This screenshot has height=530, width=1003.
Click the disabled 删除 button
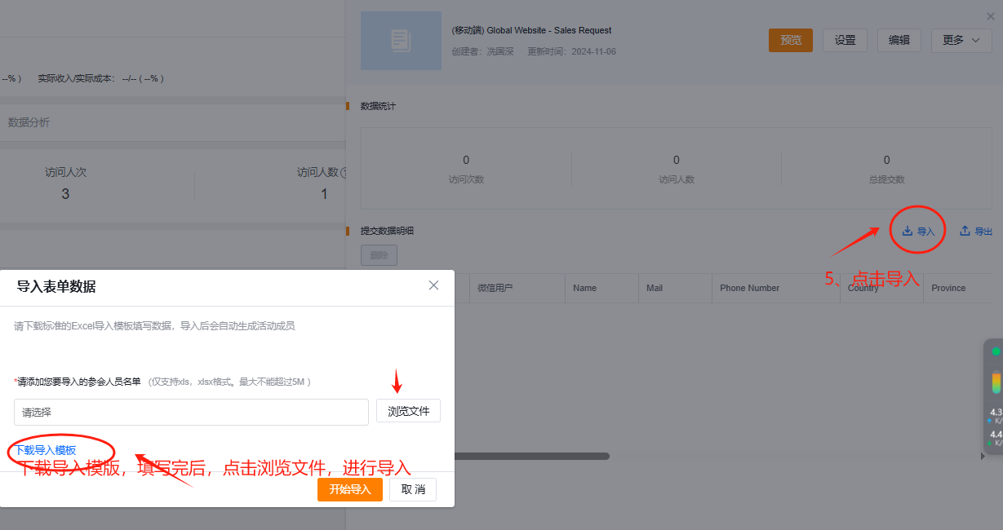(379, 255)
